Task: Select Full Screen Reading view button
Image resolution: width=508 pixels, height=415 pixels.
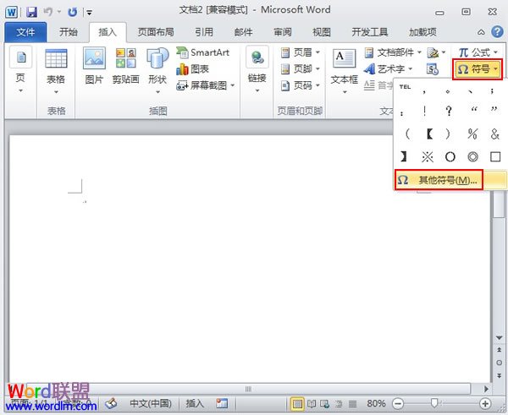Action: tap(312, 404)
